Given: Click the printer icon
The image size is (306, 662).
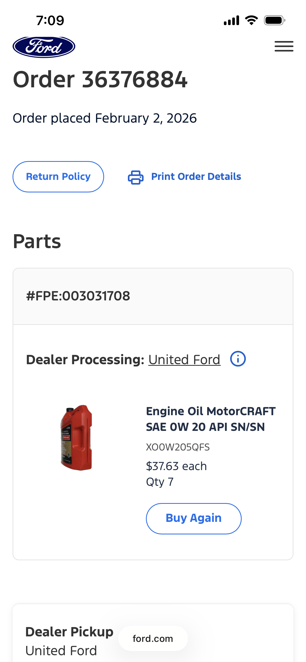Looking at the screenshot, I should [135, 177].
